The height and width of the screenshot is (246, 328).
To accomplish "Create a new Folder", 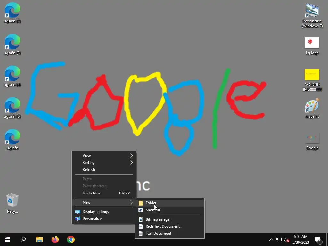I will coord(170,203).
